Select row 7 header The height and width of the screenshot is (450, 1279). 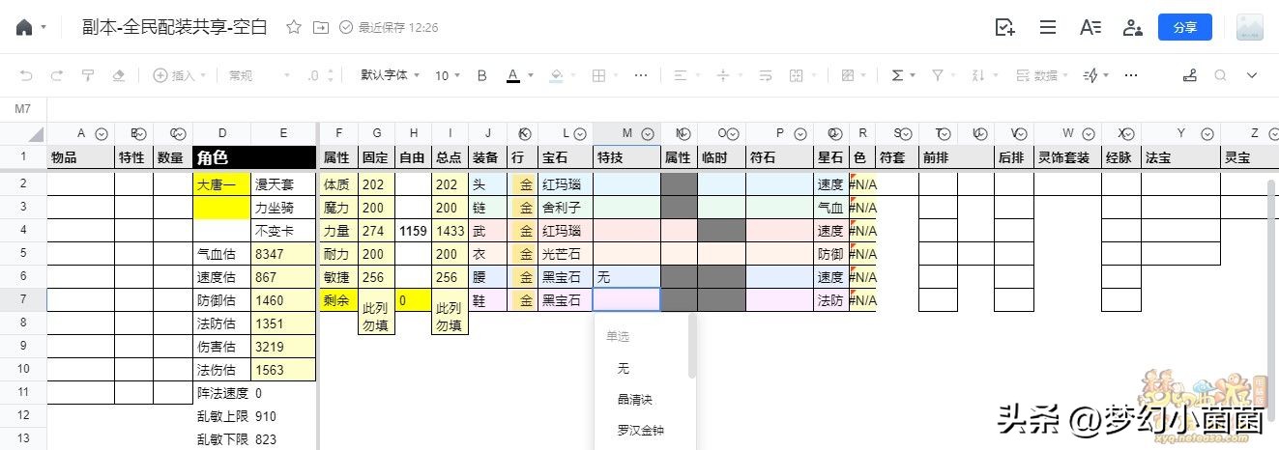(x=23, y=300)
